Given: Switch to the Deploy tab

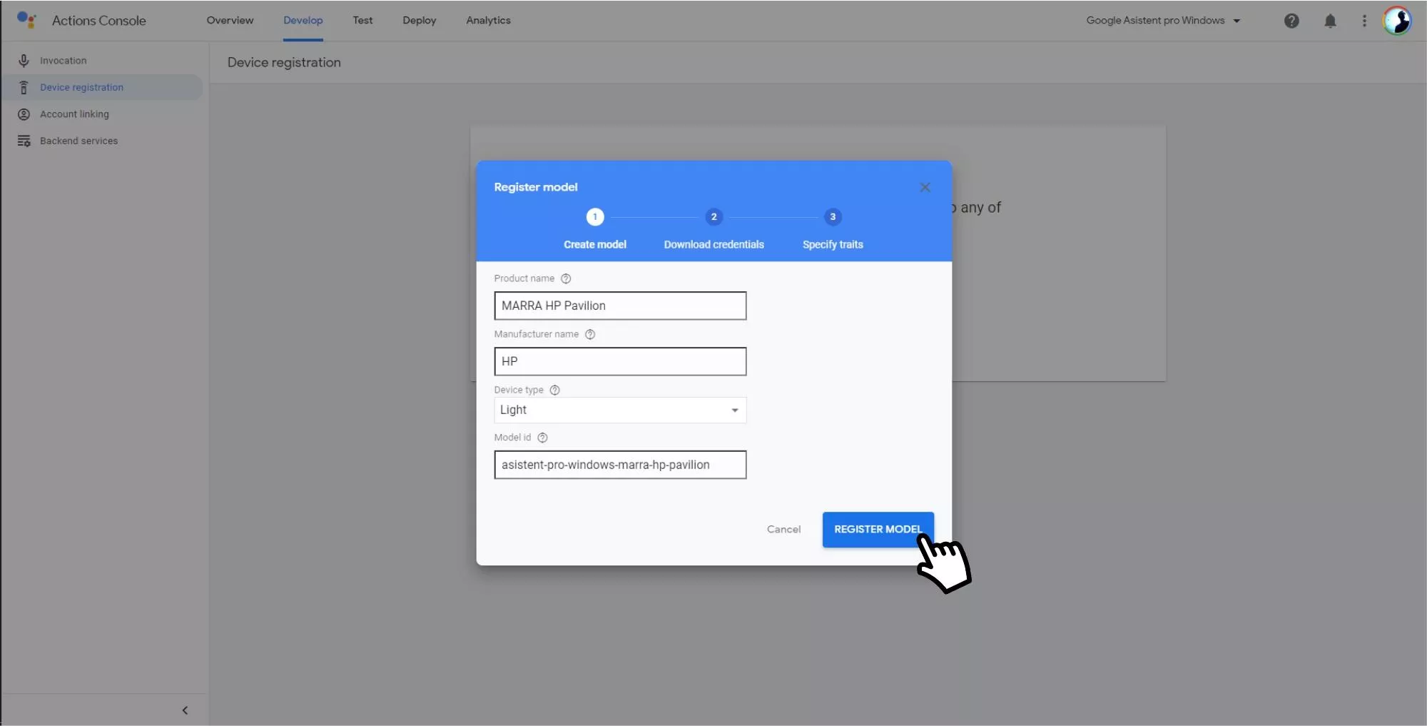Looking at the screenshot, I should 420,20.
